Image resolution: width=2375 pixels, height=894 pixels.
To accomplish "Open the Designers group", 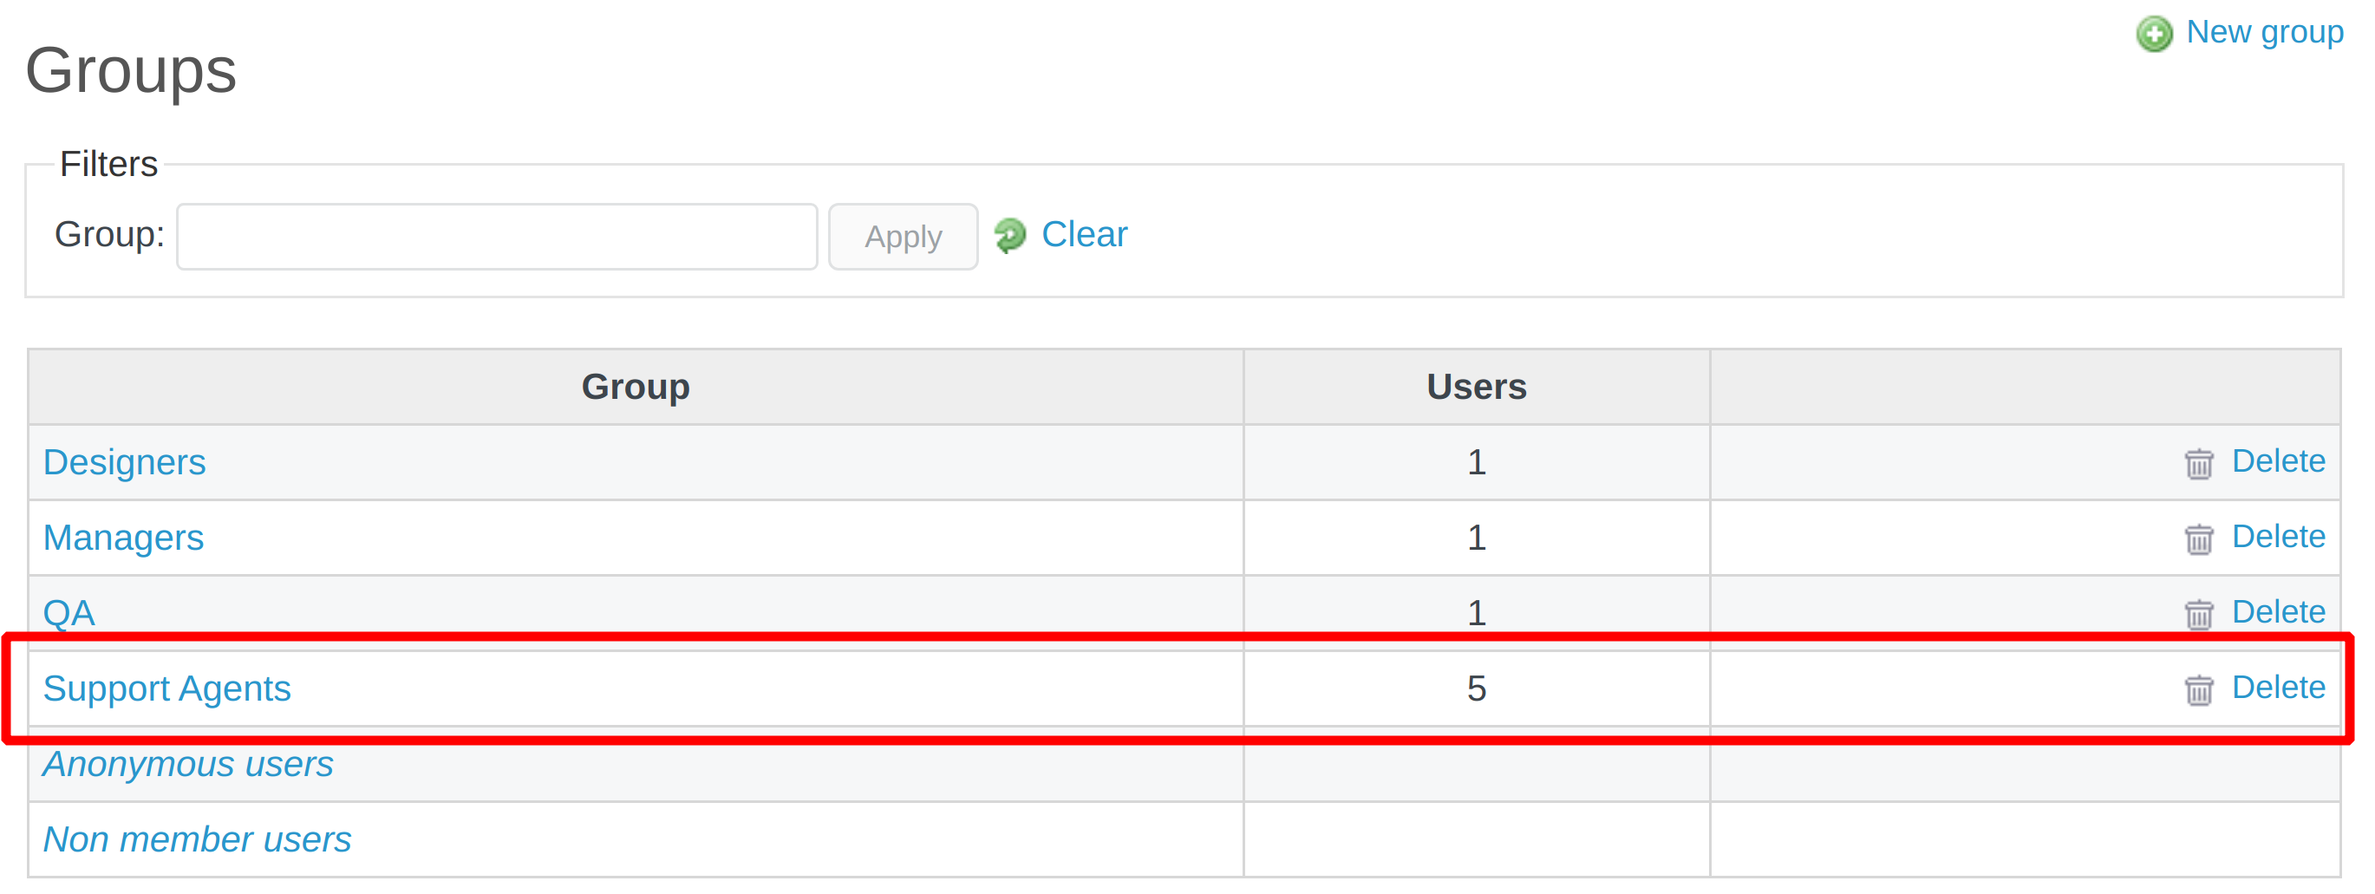I will (125, 463).
